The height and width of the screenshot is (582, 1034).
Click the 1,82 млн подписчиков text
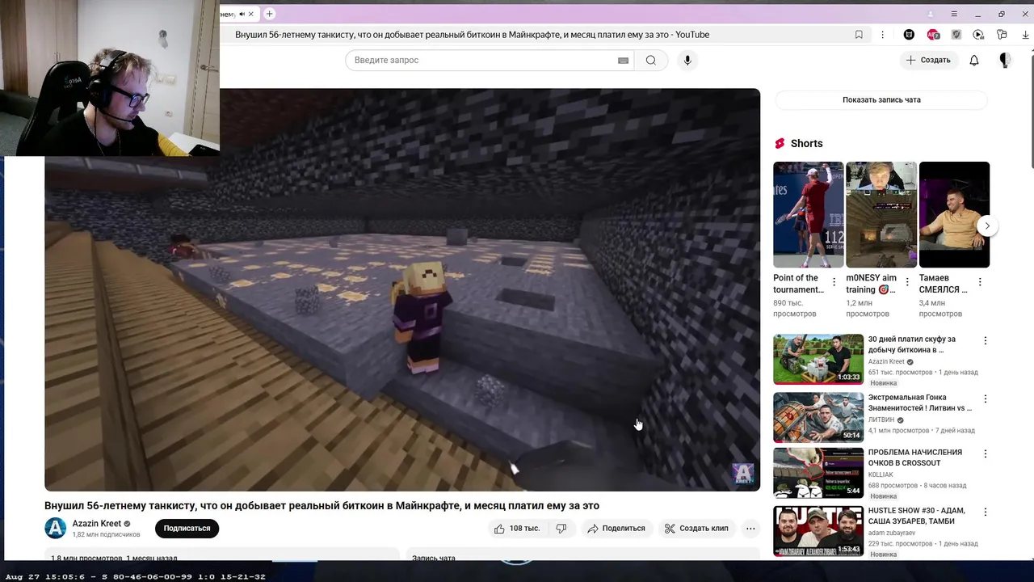106,535
